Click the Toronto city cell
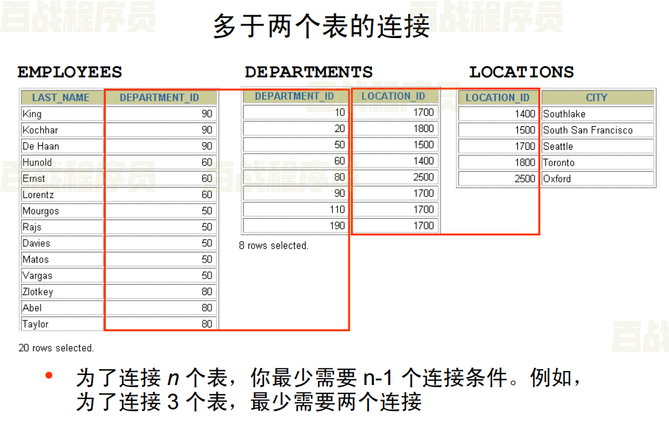Image resolution: width=669 pixels, height=425 pixels. [x=597, y=162]
